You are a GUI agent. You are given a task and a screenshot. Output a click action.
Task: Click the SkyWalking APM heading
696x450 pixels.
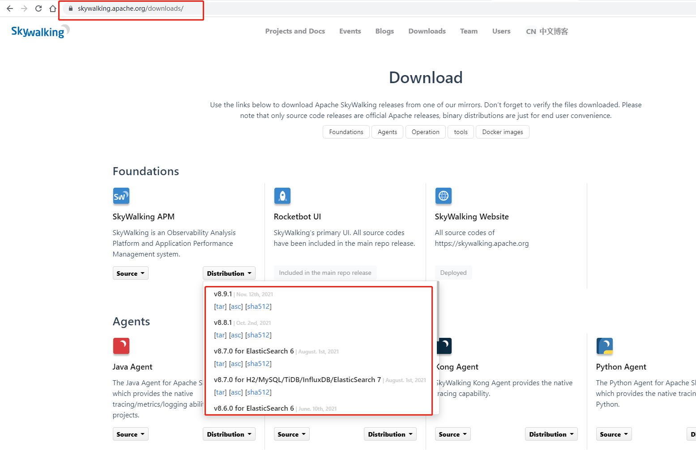[144, 217]
